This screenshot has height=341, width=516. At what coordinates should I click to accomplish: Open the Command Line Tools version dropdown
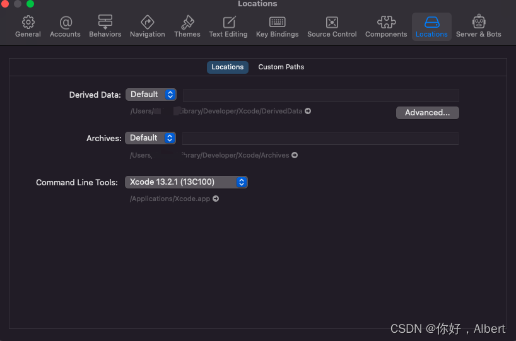[186, 182]
